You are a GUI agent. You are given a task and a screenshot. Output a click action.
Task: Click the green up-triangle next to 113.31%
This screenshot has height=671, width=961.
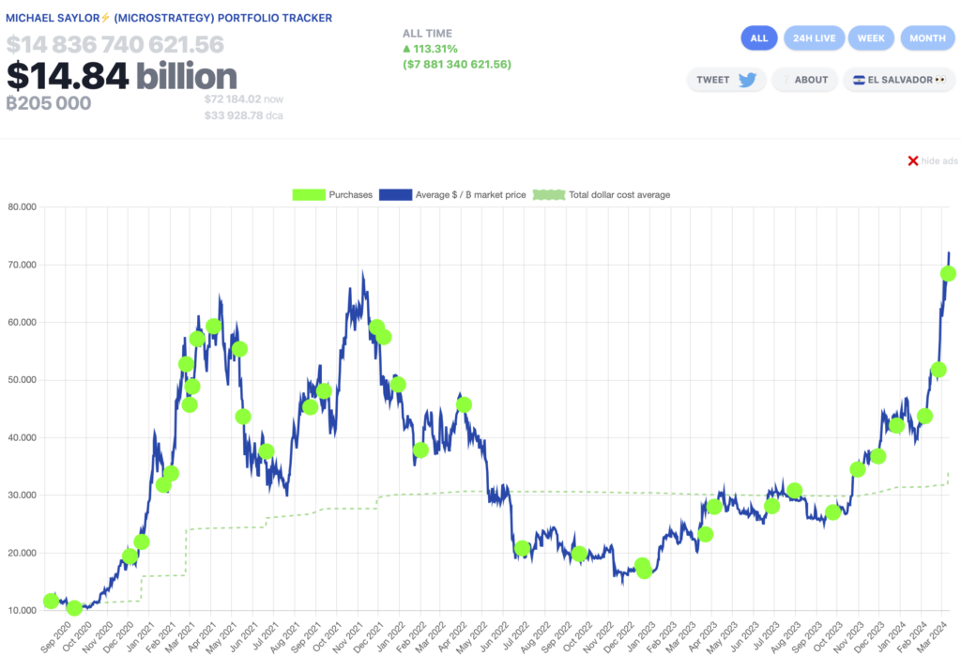coord(406,49)
